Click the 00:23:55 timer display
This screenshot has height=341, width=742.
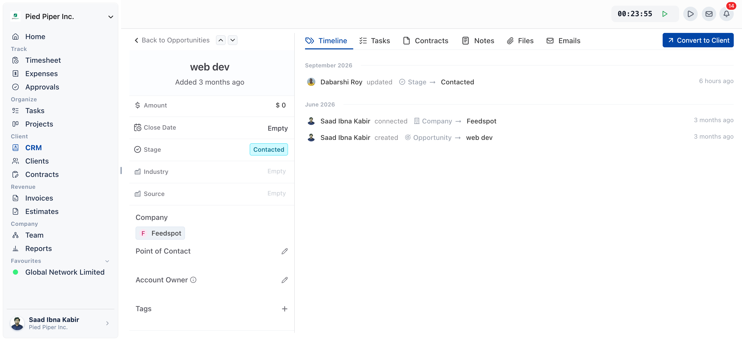click(635, 14)
